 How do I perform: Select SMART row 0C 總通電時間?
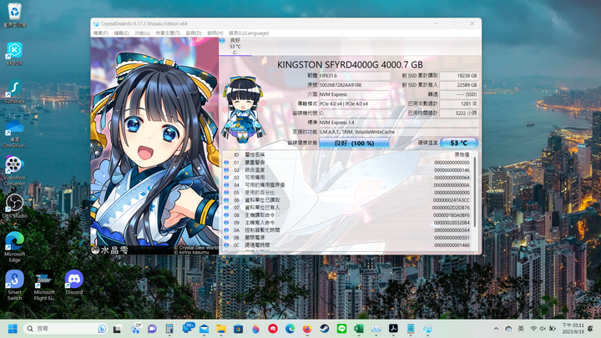347,245
